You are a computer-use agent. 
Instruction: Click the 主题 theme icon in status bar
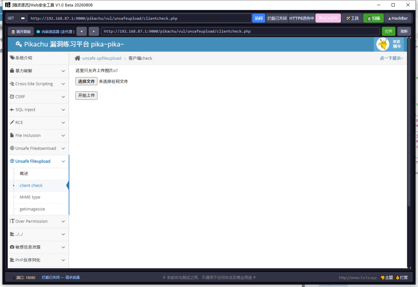(387, 277)
